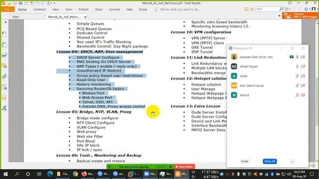The image size is (319, 179).
Task: Click the Print icon in quick access toolbar
Action: (20, 3)
